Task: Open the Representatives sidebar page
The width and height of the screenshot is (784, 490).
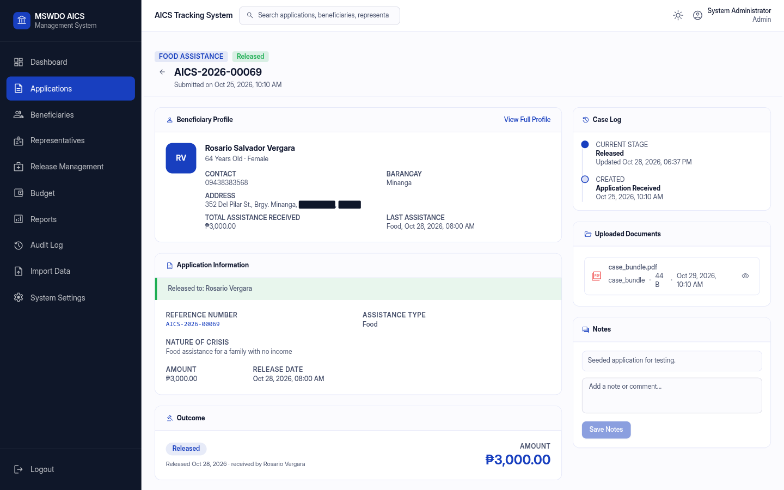Action: point(71,140)
